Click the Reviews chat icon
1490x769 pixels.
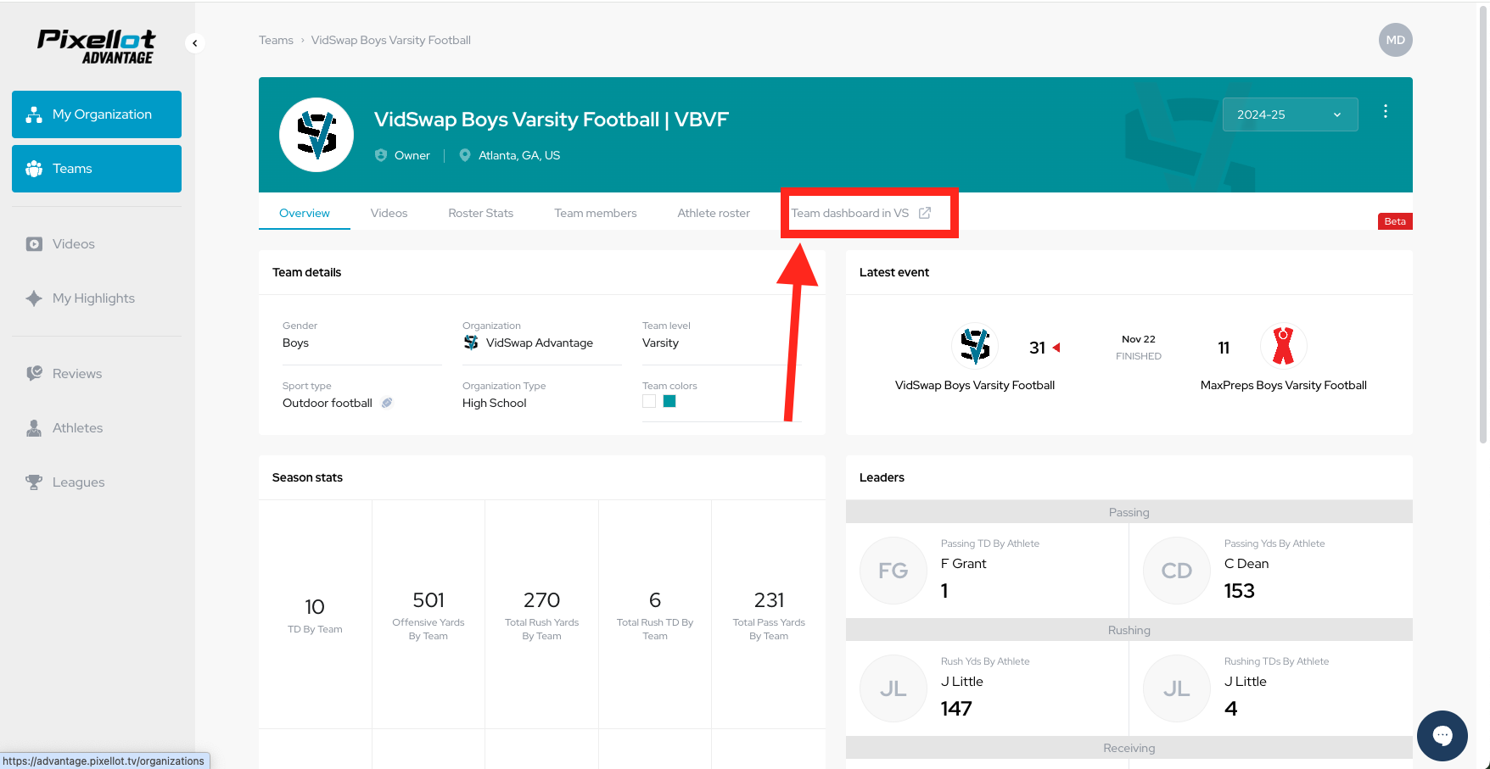point(34,374)
